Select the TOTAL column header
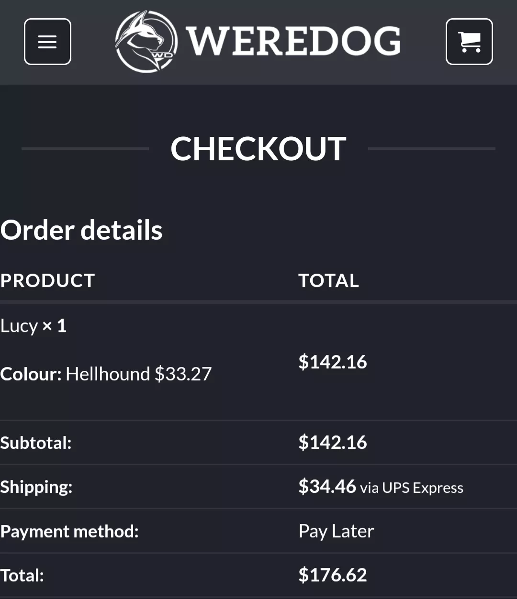Viewport: 517px width, 599px height. click(x=329, y=280)
